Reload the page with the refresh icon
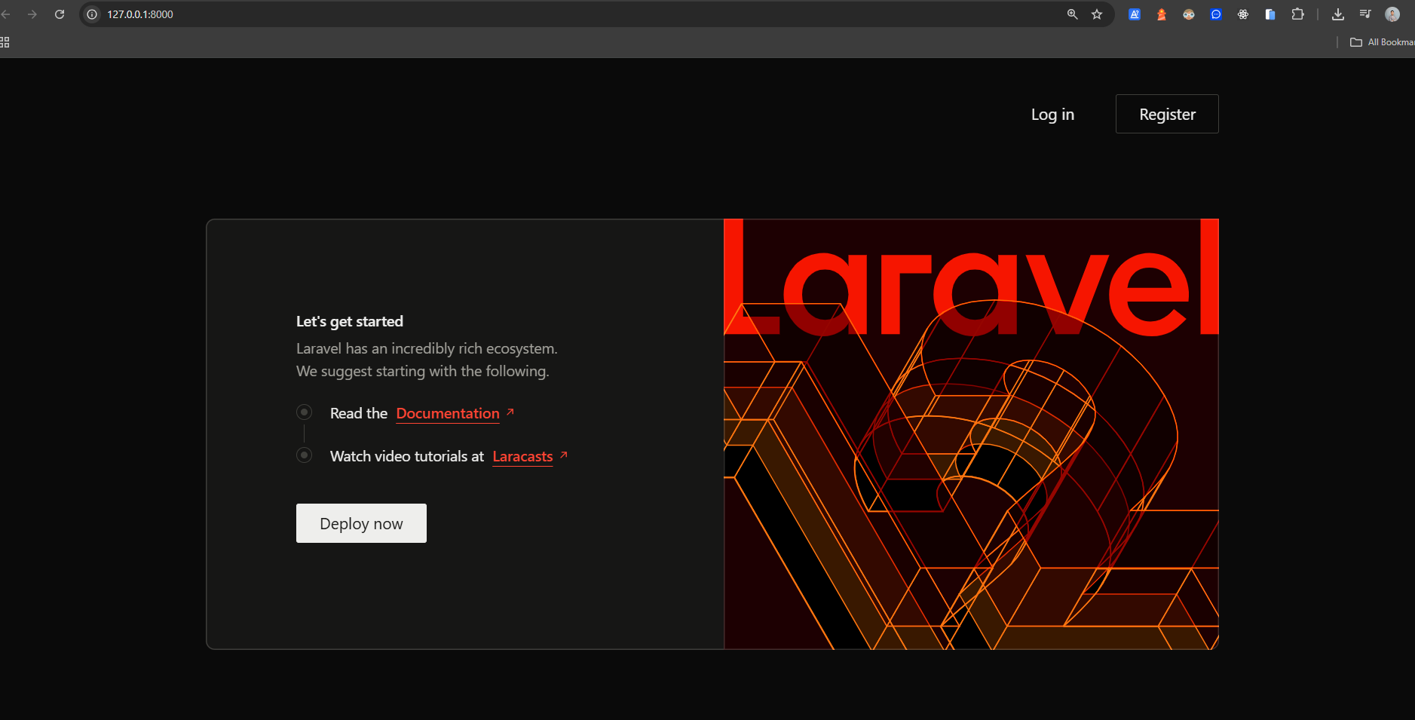Image resolution: width=1415 pixels, height=720 pixels. [x=60, y=14]
